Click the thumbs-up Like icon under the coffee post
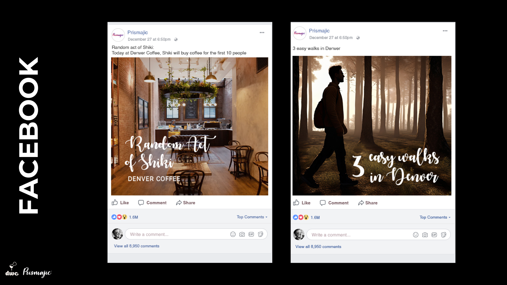The width and height of the screenshot is (507, 285). (x=115, y=202)
